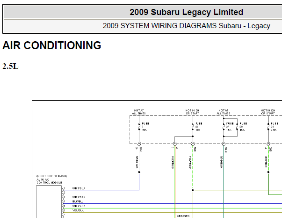Click the 'AUTO A/C CONTROL MODULE' label
282x218 pixels.
point(49,181)
